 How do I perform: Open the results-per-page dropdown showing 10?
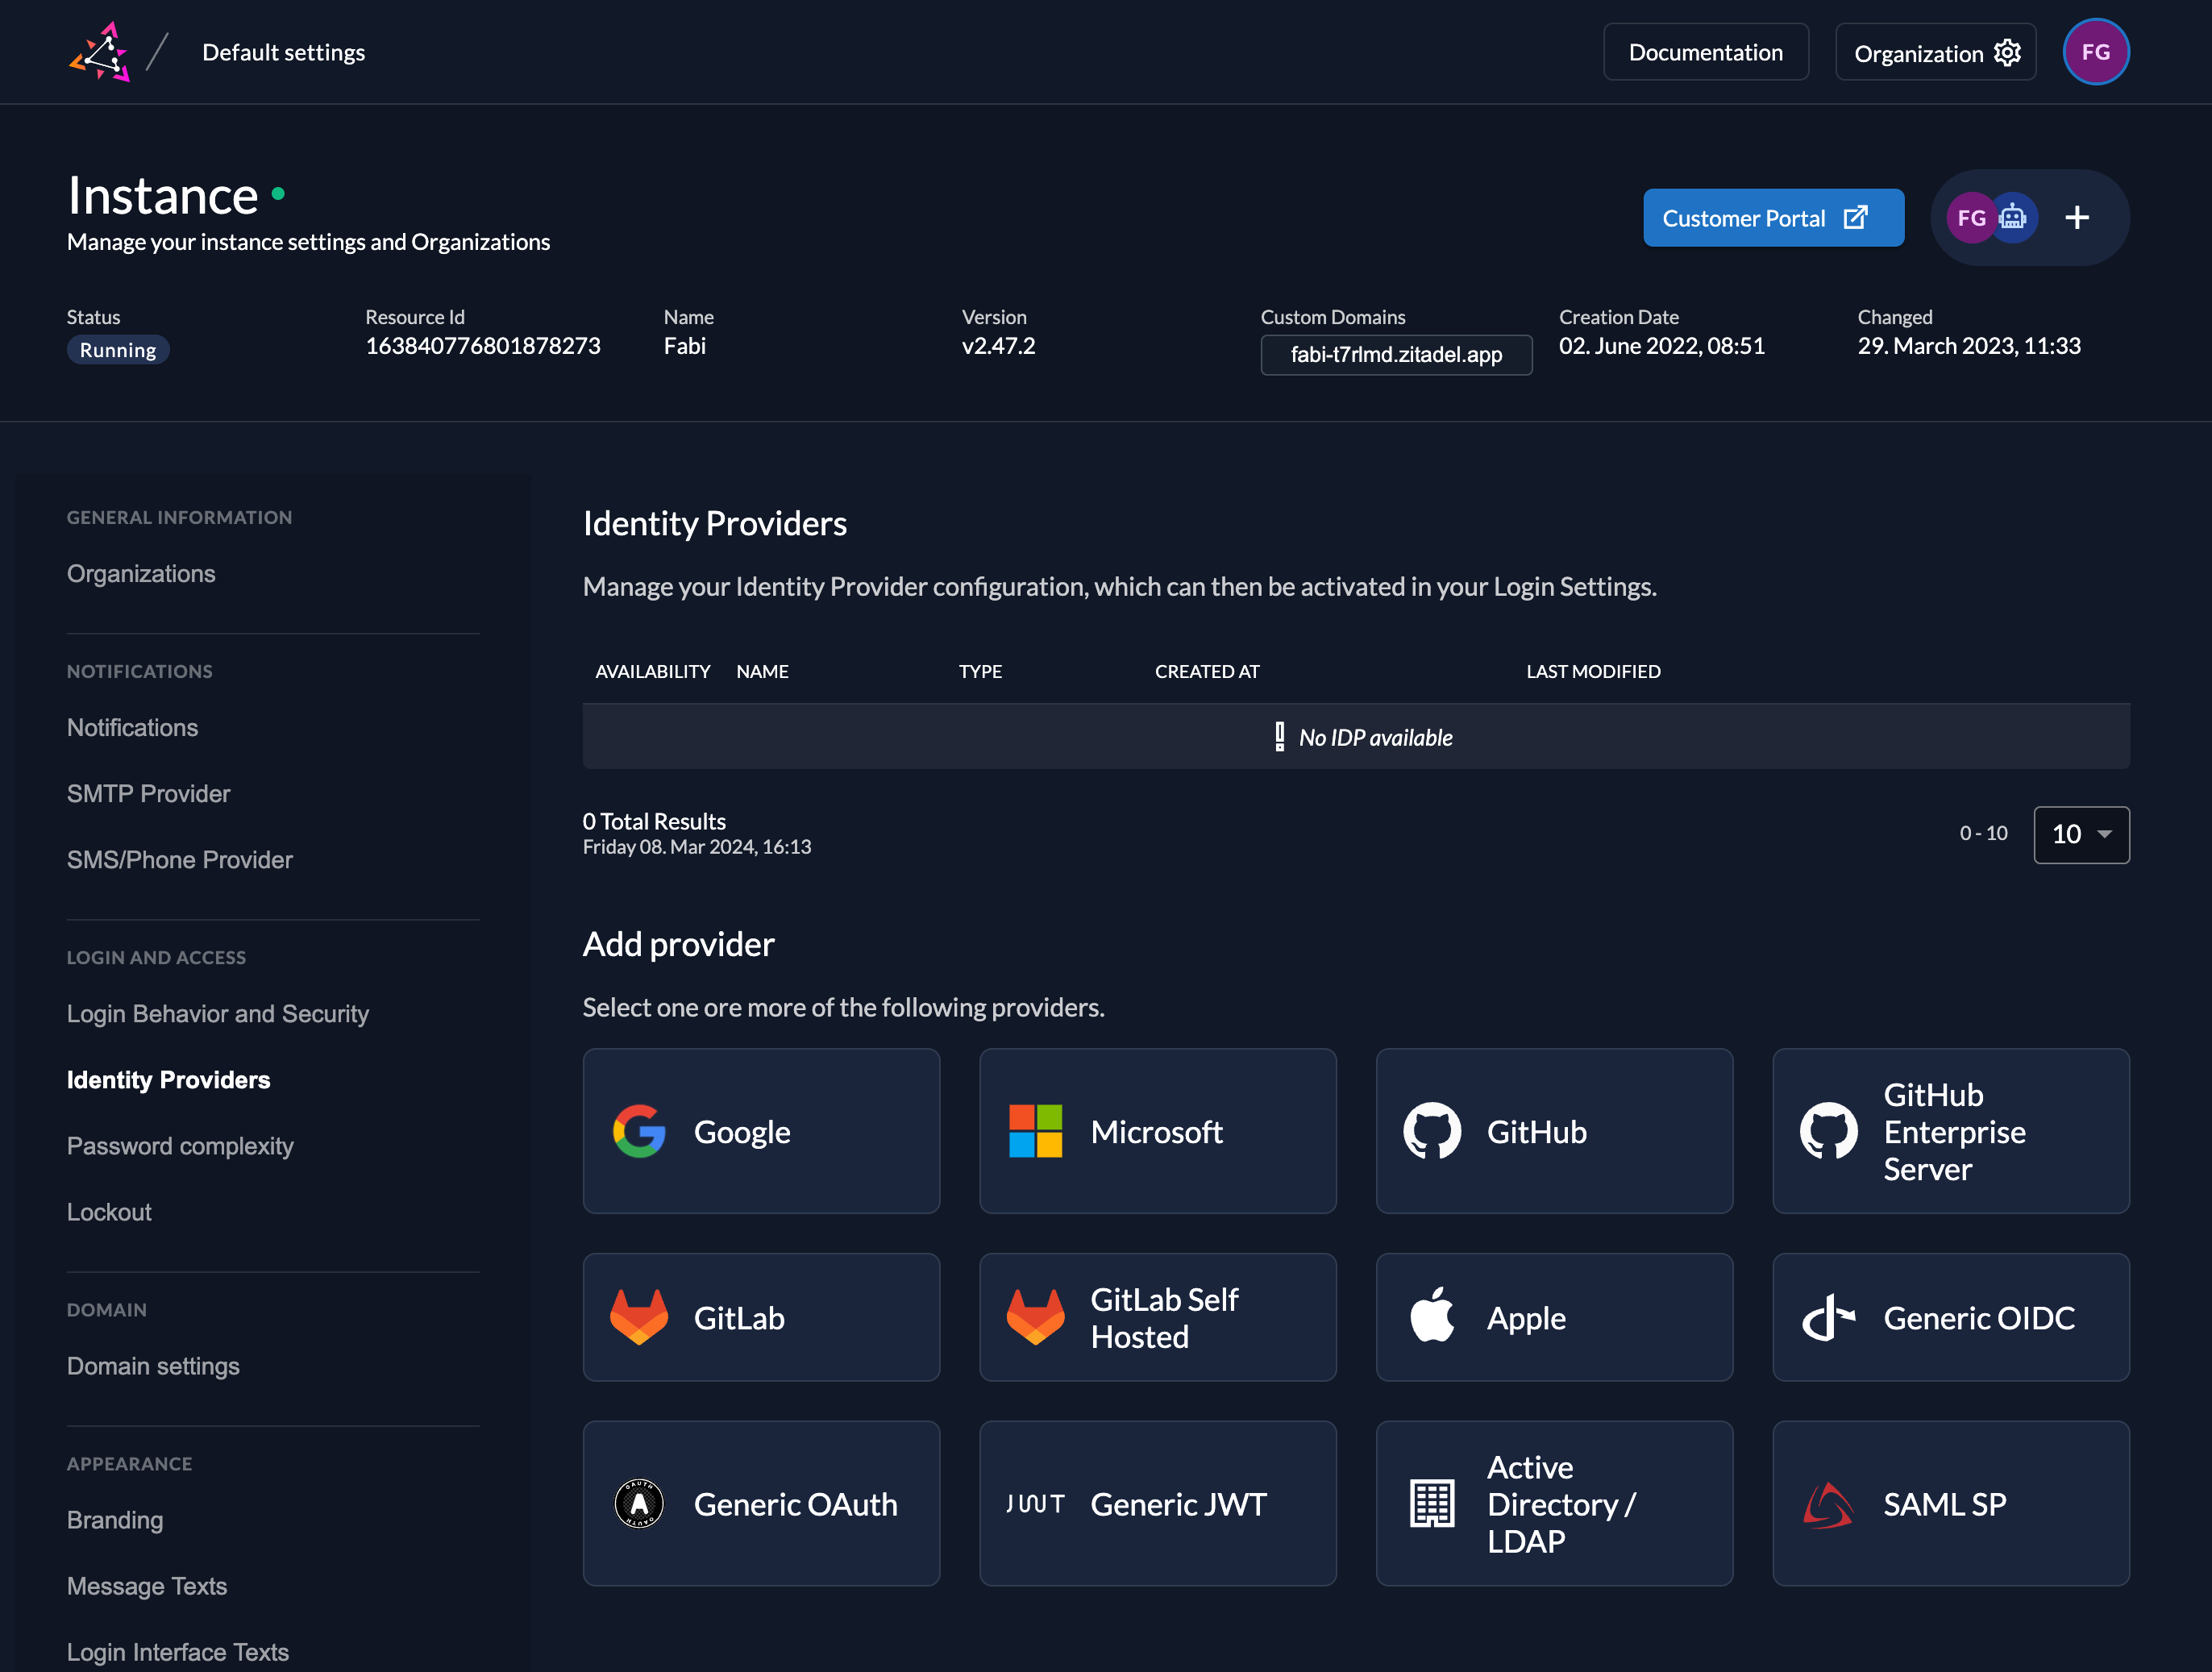(2081, 834)
